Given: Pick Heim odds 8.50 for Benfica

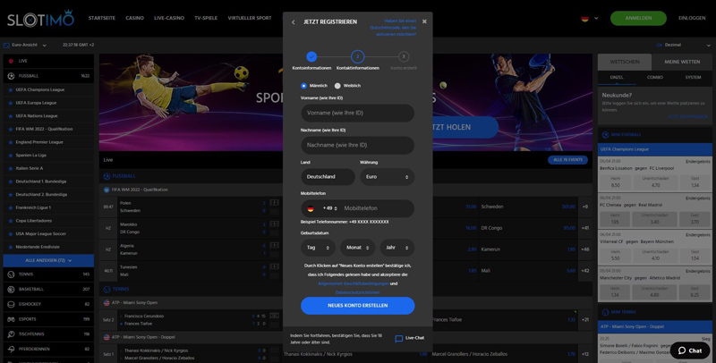Looking at the screenshot, I should (615, 183).
